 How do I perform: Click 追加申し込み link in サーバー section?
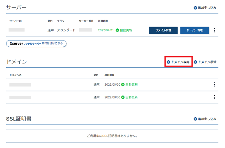(x=205, y=8)
